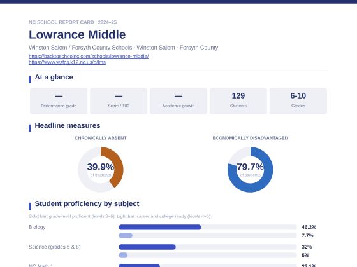Click the 79.7% value

tap(250, 167)
